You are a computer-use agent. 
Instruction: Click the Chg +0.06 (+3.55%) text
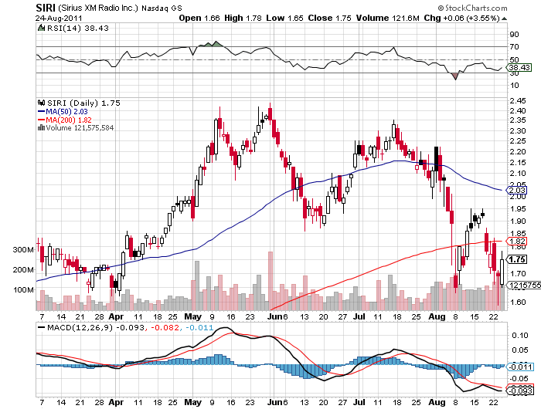click(x=461, y=18)
